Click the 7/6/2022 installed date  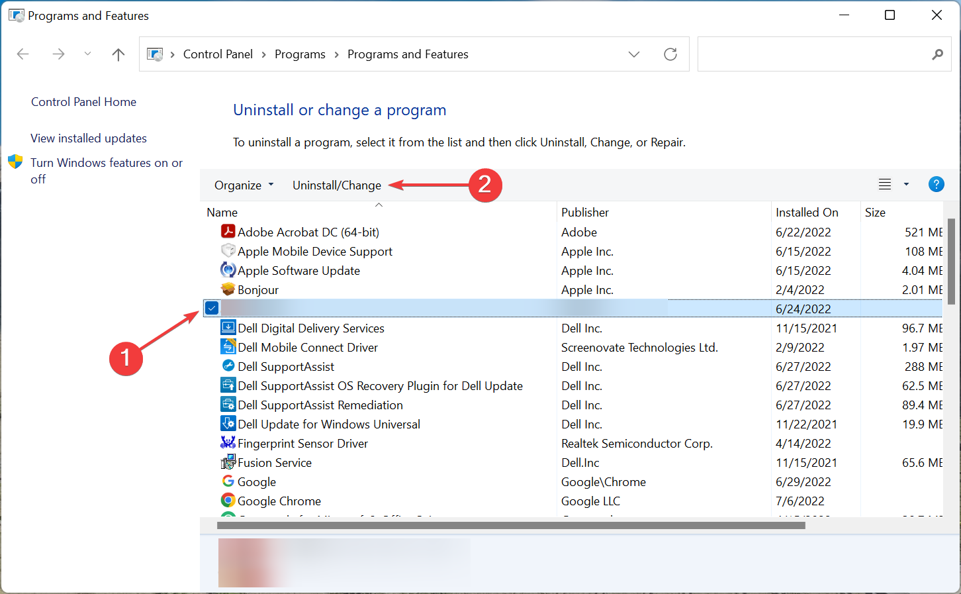click(800, 501)
